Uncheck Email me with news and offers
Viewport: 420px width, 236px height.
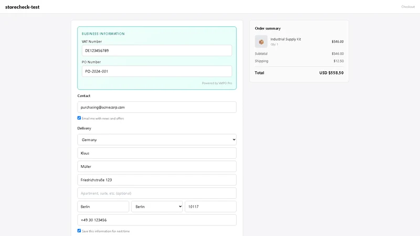(x=79, y=118)
